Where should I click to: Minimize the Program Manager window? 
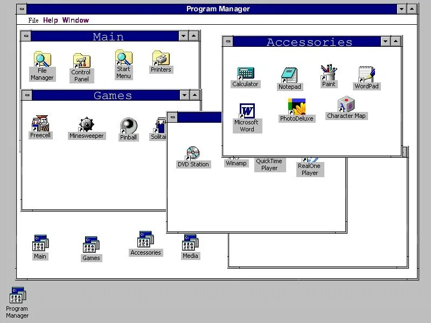coord(401,9)
